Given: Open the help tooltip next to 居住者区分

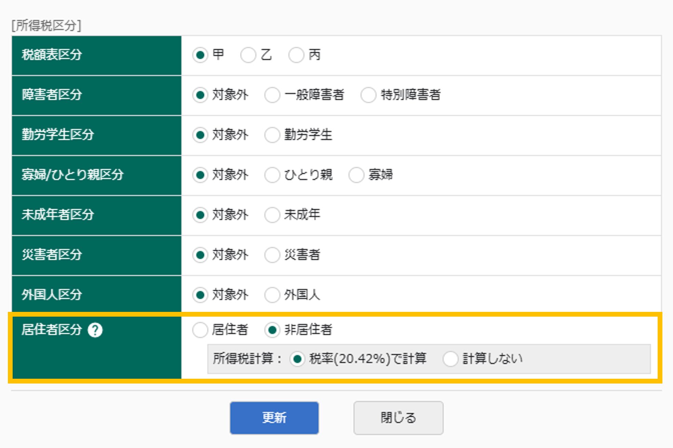Looking at the screenshot, I should (x=96, y=330).
